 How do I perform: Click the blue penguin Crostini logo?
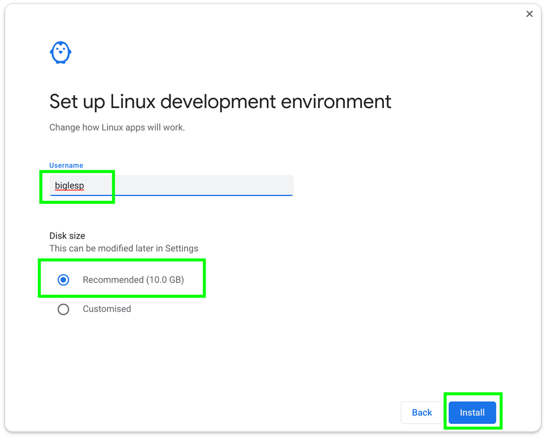pos(60,52)
